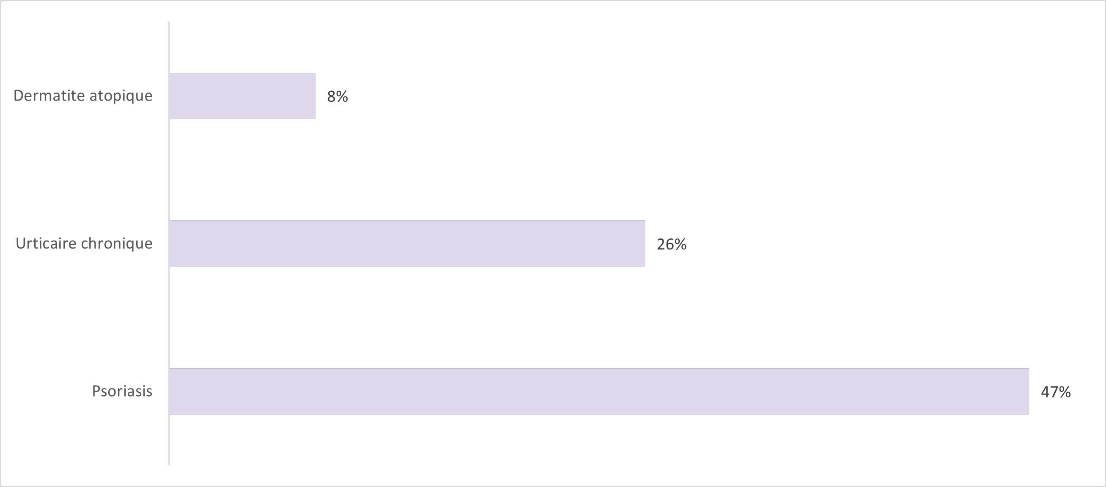
Task: Click the word Urticaire in the axis label
Action: [46, 243]
